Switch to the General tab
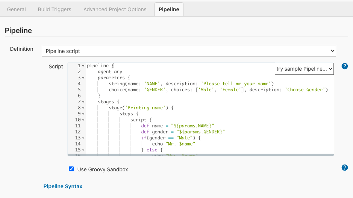Screen dimensions: 353x198 point(17,9)
